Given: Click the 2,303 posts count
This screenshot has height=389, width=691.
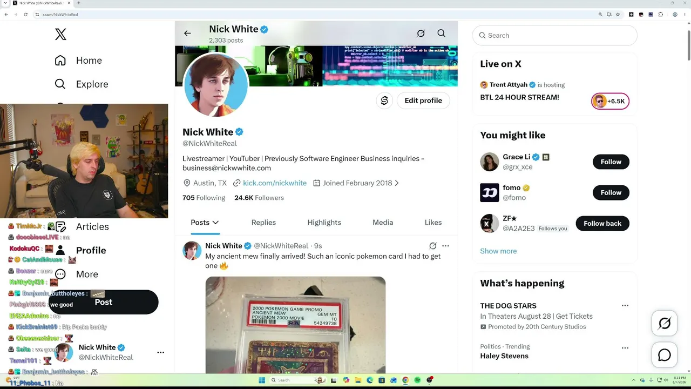Looking at the screenshot, I should 226,41.
